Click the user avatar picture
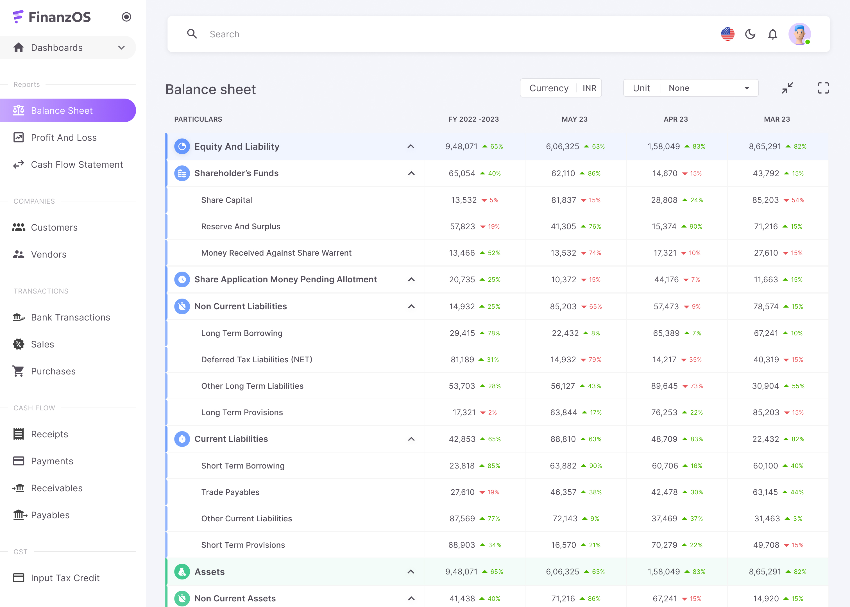Screen dimensions: 850x607 pos(799,34)
